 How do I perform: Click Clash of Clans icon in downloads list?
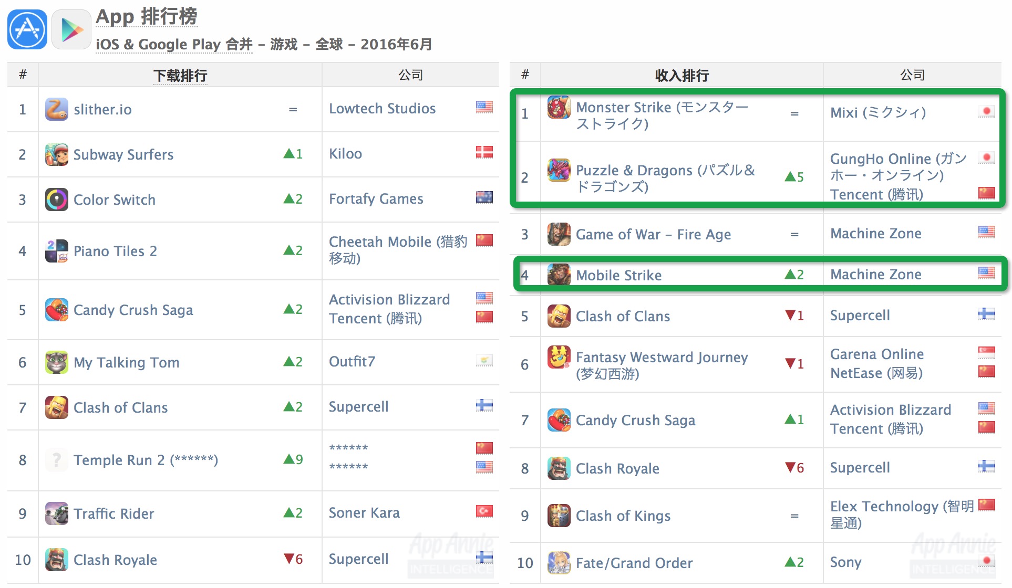[57, 407]
